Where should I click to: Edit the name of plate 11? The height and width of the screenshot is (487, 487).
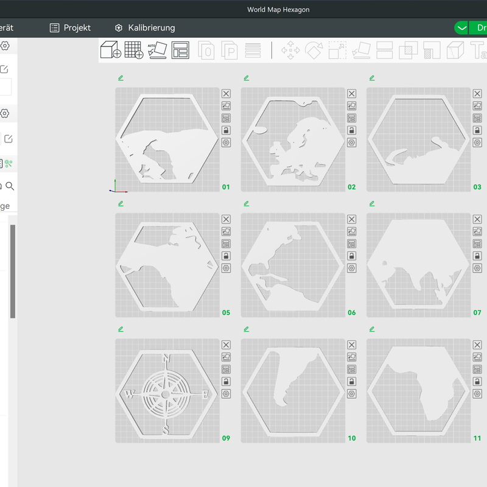372,329
